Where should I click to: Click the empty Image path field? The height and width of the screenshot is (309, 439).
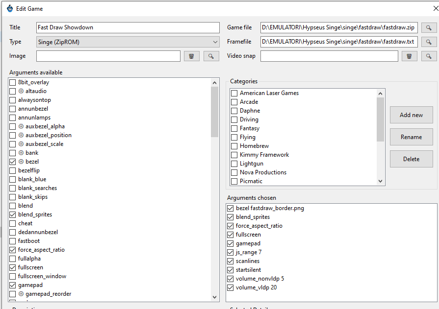coord(108,56)
